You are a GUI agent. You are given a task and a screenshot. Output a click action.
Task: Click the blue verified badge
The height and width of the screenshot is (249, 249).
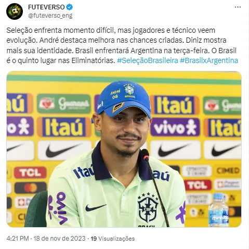[70, 7]
